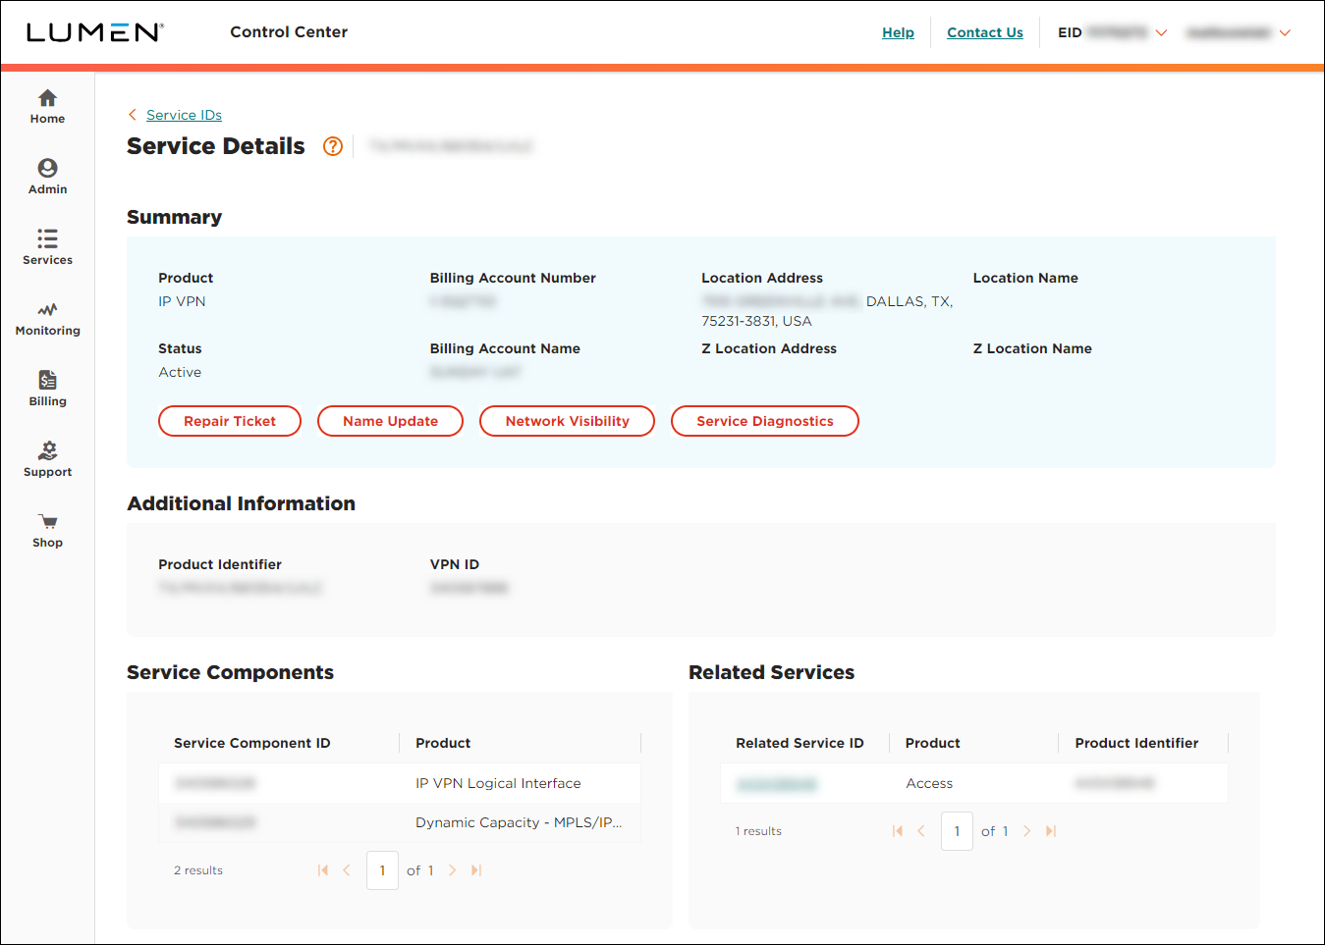This screenshot has height=945, width=1325.
Task: Open the Home section in sidebar
Action: 47,105
